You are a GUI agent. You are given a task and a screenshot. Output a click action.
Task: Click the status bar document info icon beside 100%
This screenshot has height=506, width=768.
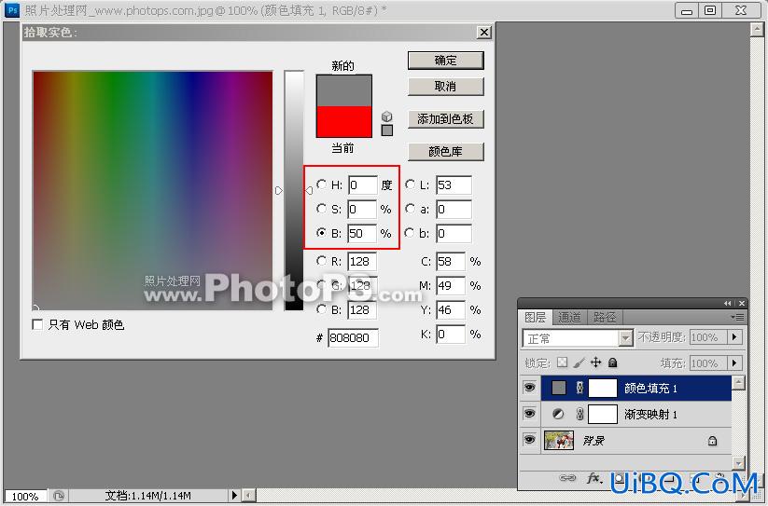point(58,496)
